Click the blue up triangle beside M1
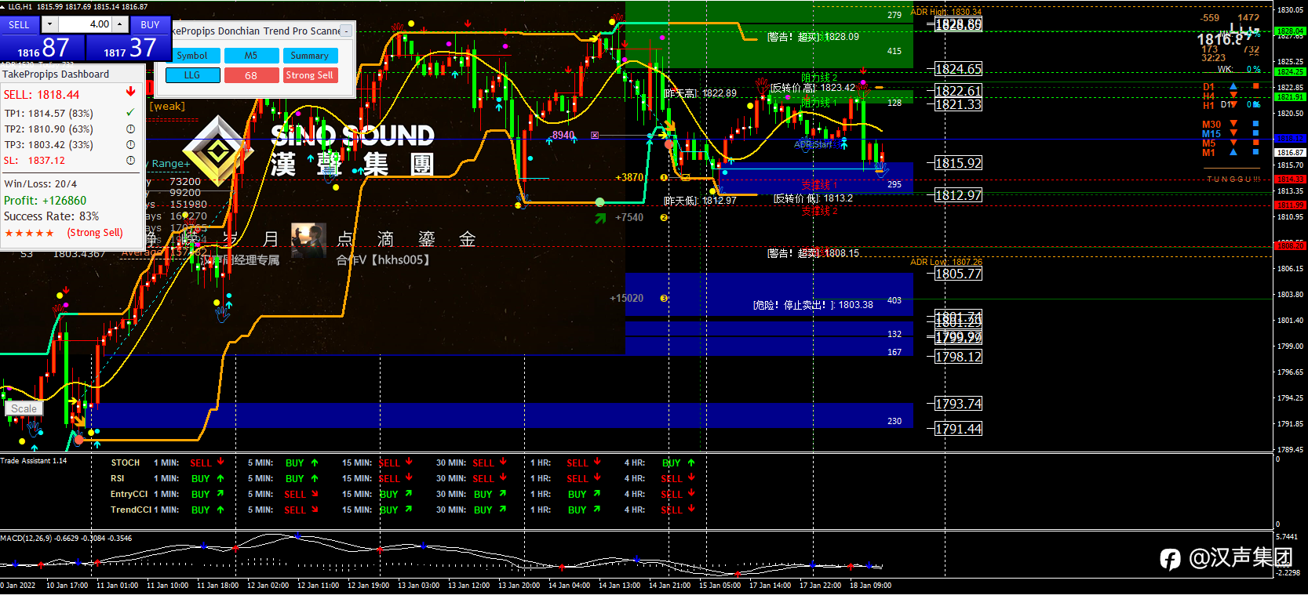 (x=1233, y=152)
